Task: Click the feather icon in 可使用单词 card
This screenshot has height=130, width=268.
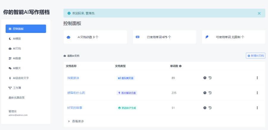Action: click(x=207, y=37)
